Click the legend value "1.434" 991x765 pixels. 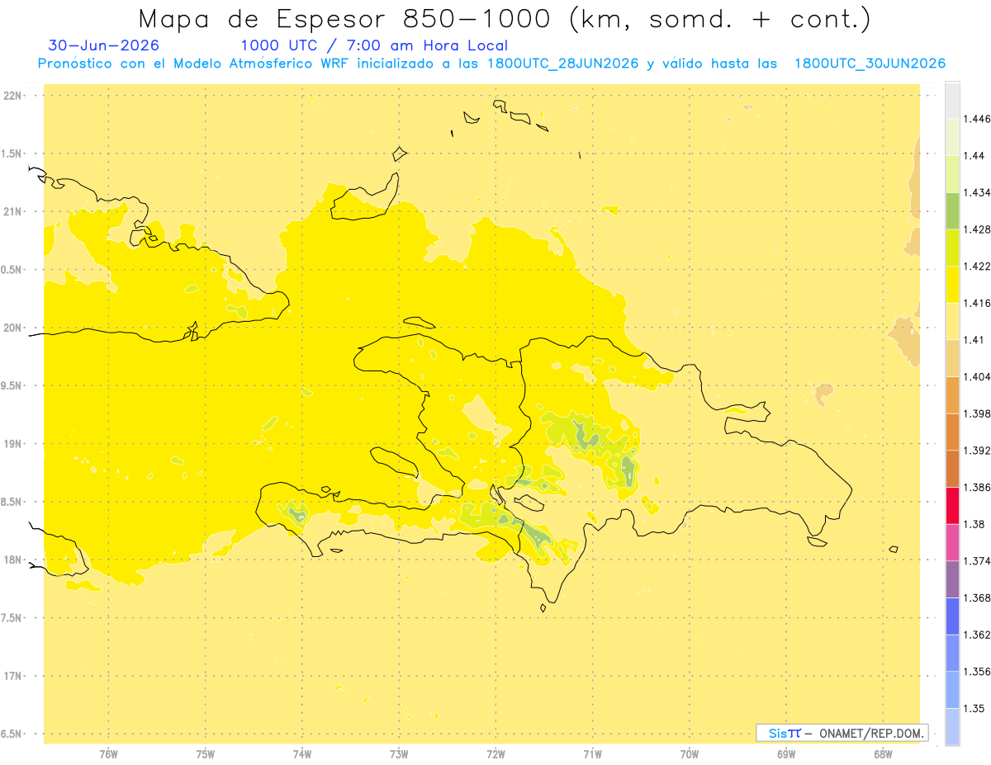tap(977, 192)
